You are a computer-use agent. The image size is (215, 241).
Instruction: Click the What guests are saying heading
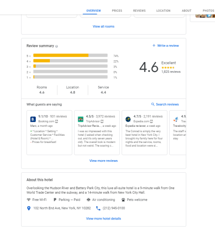coord(44,104)
